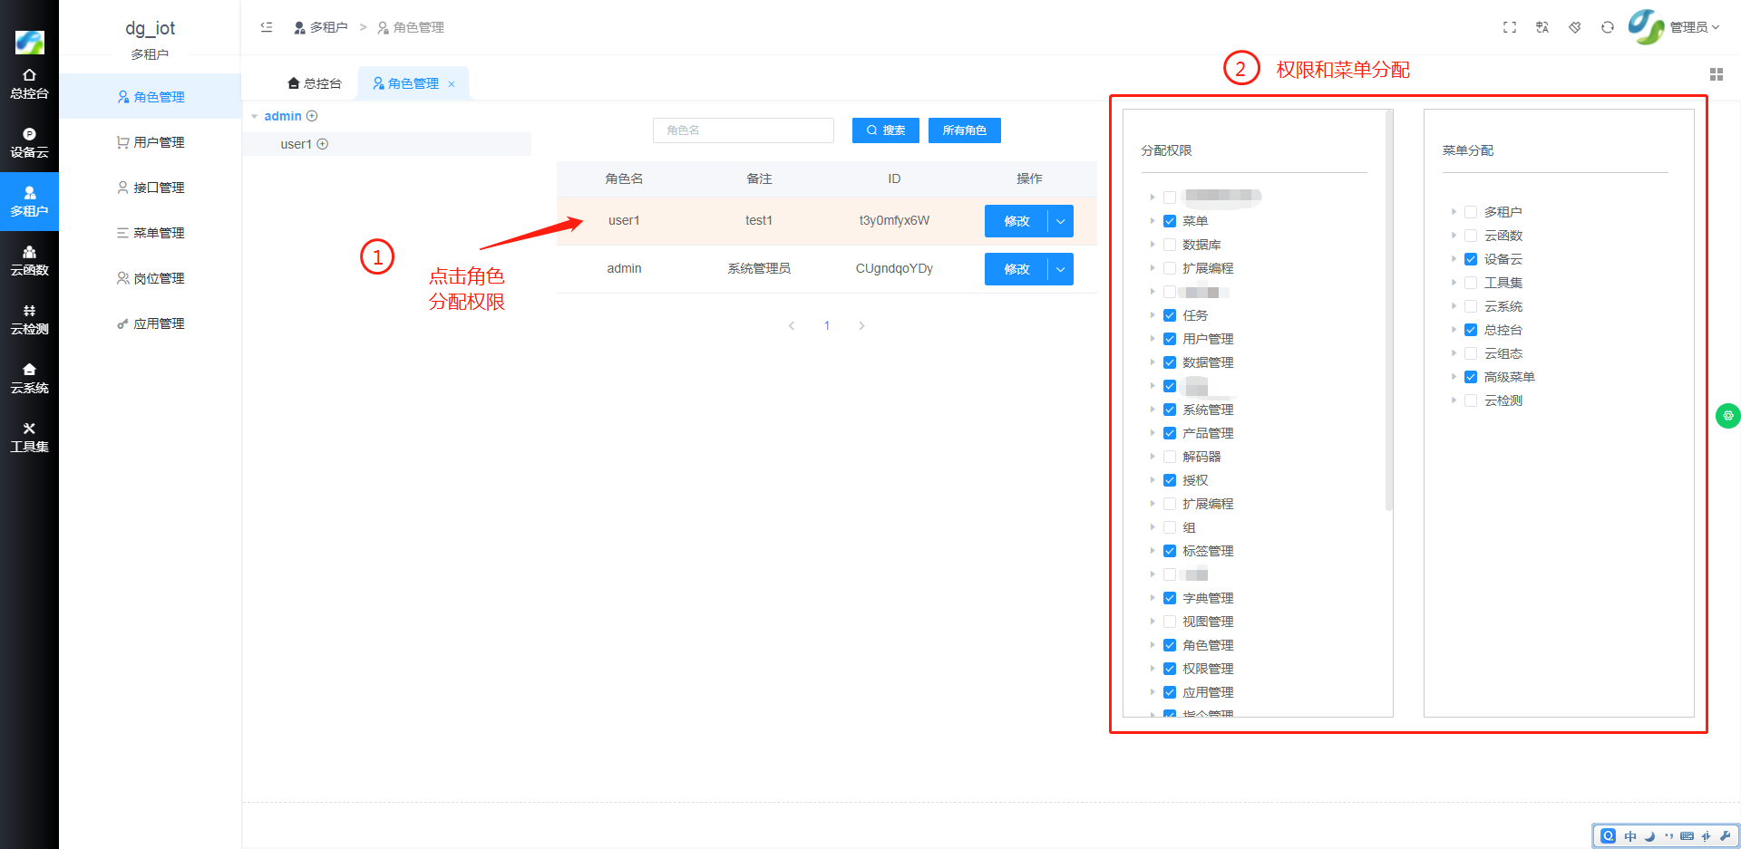Viewport: 1741px width, 849px height.
Task: Uncheck the 菜单 permission checkbox
Action: (1170, 221)
